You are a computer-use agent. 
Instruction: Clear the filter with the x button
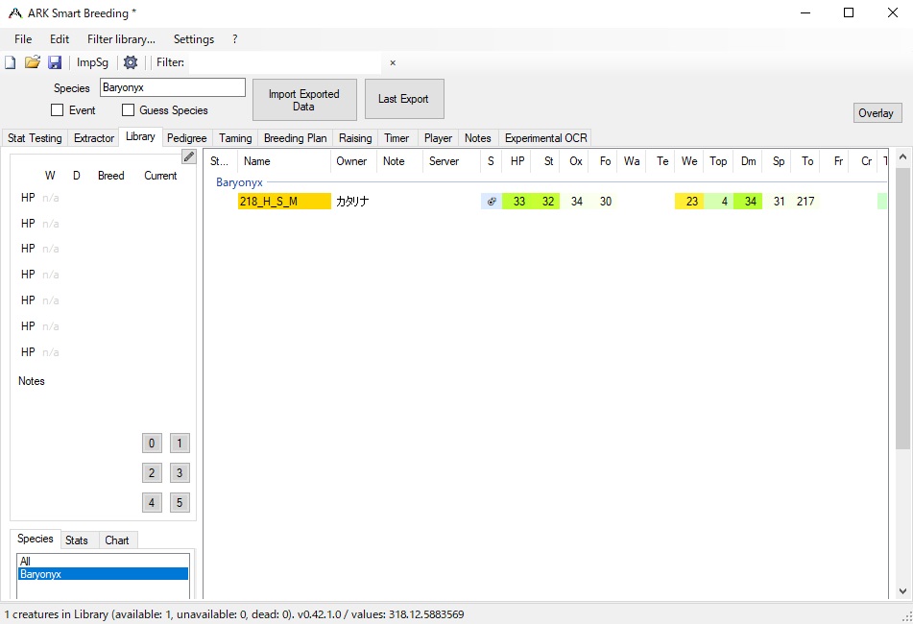coord(393,62)
